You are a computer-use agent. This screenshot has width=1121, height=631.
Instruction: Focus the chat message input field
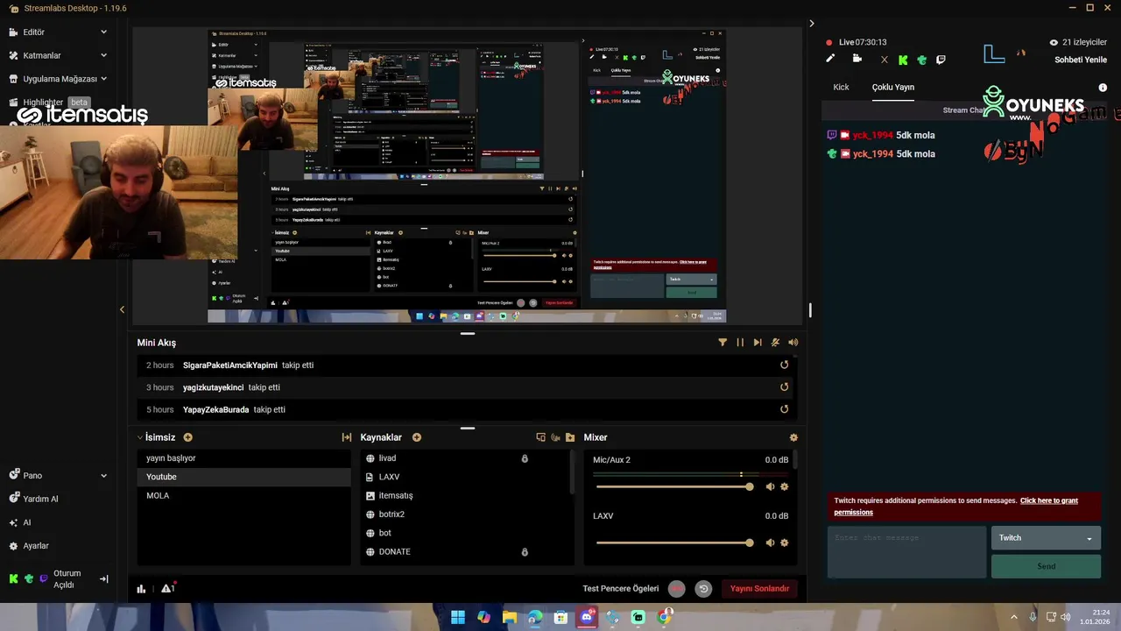tap(906, 552)
